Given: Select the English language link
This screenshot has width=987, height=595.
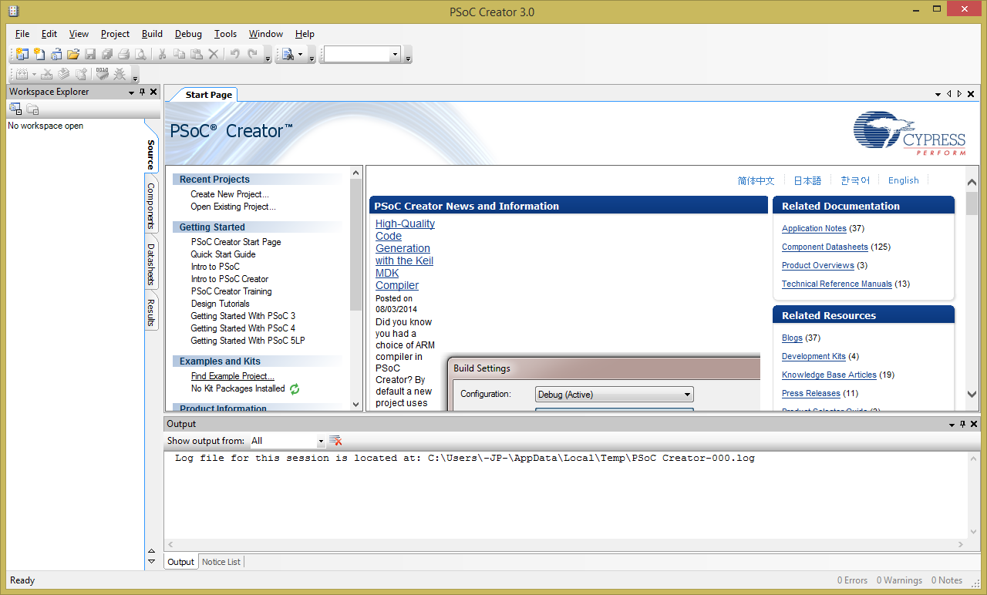Looking at the screenshot, I should (x=903, y=180).
